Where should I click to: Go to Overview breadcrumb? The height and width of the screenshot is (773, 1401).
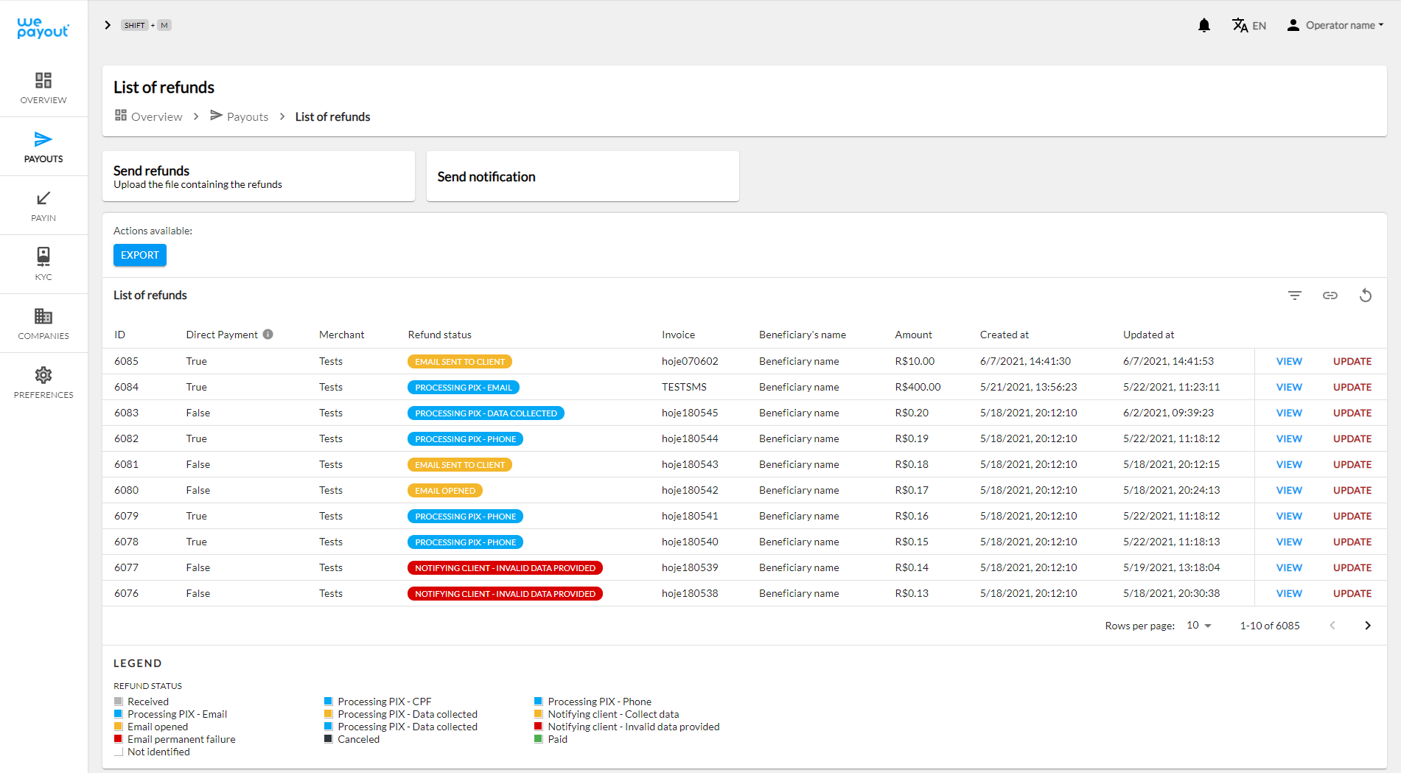[149, 116]
